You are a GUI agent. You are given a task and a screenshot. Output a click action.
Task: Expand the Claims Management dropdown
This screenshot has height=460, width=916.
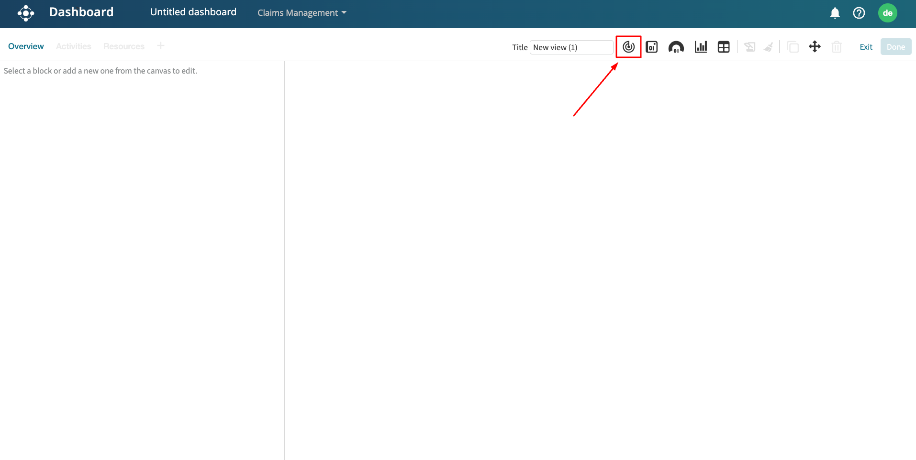click(302, 13)
